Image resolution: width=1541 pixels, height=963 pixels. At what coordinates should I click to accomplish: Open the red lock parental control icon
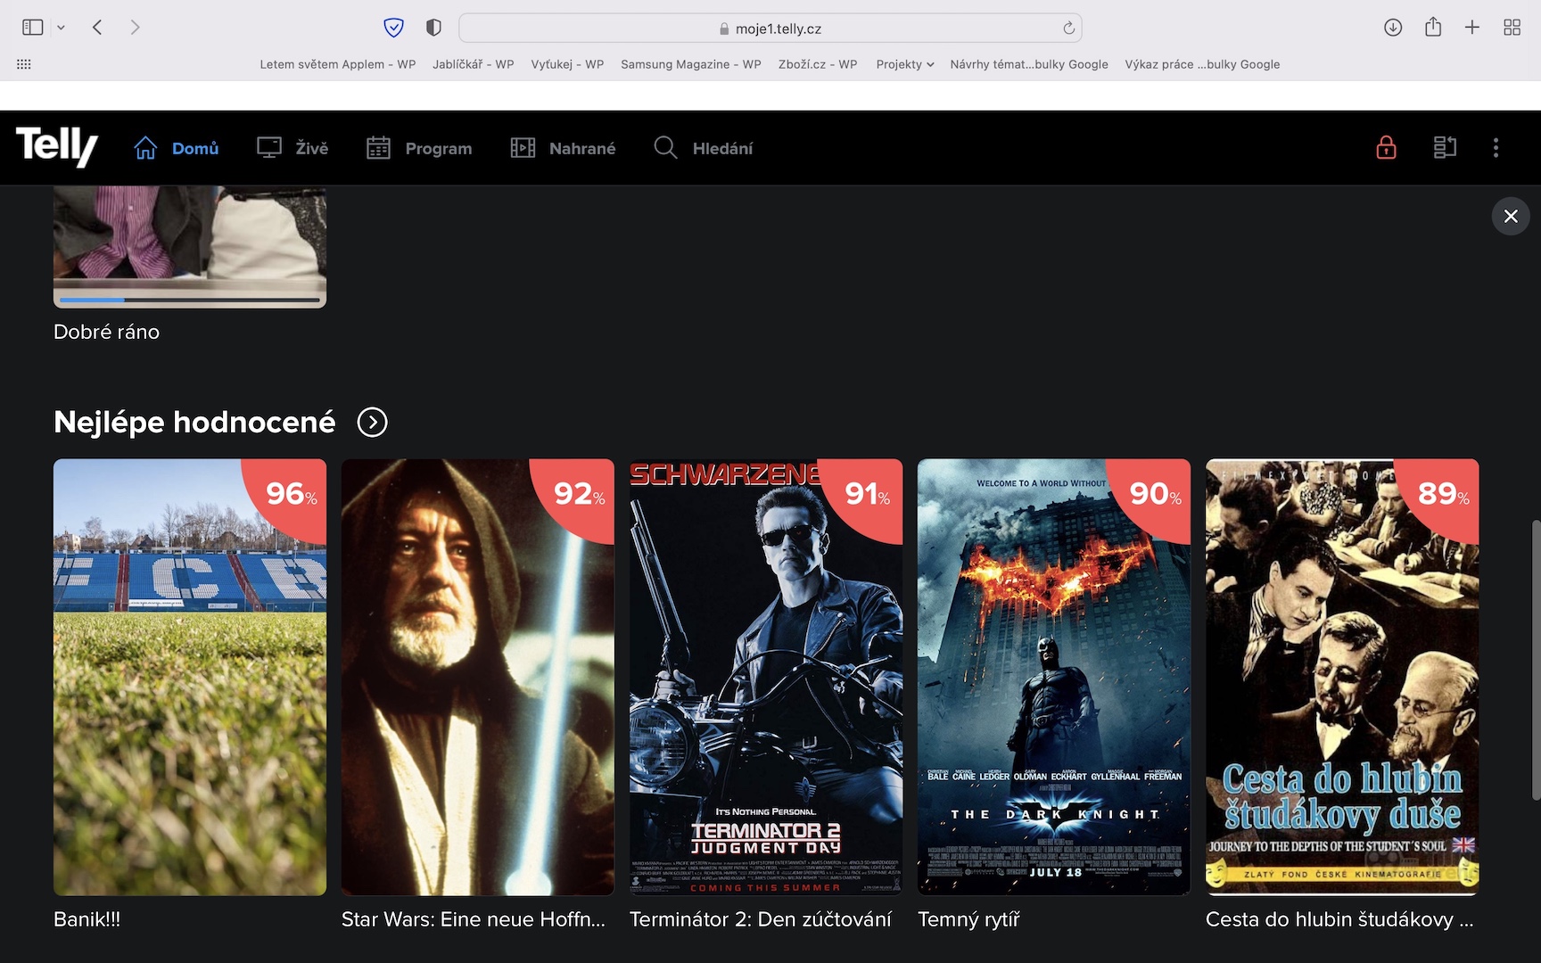(x=1386, y=148)
